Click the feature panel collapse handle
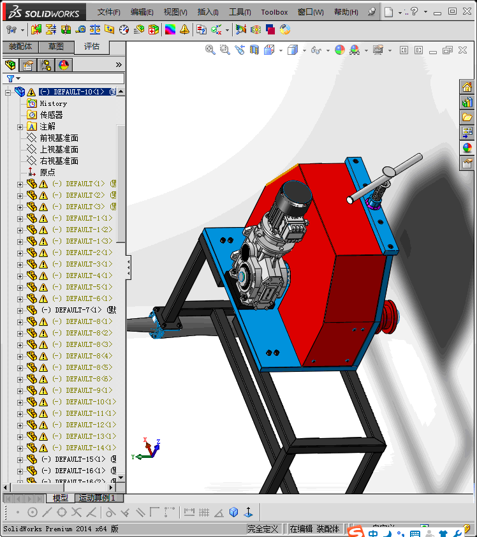This screenshot has height=537, width=477. (128, 267)
